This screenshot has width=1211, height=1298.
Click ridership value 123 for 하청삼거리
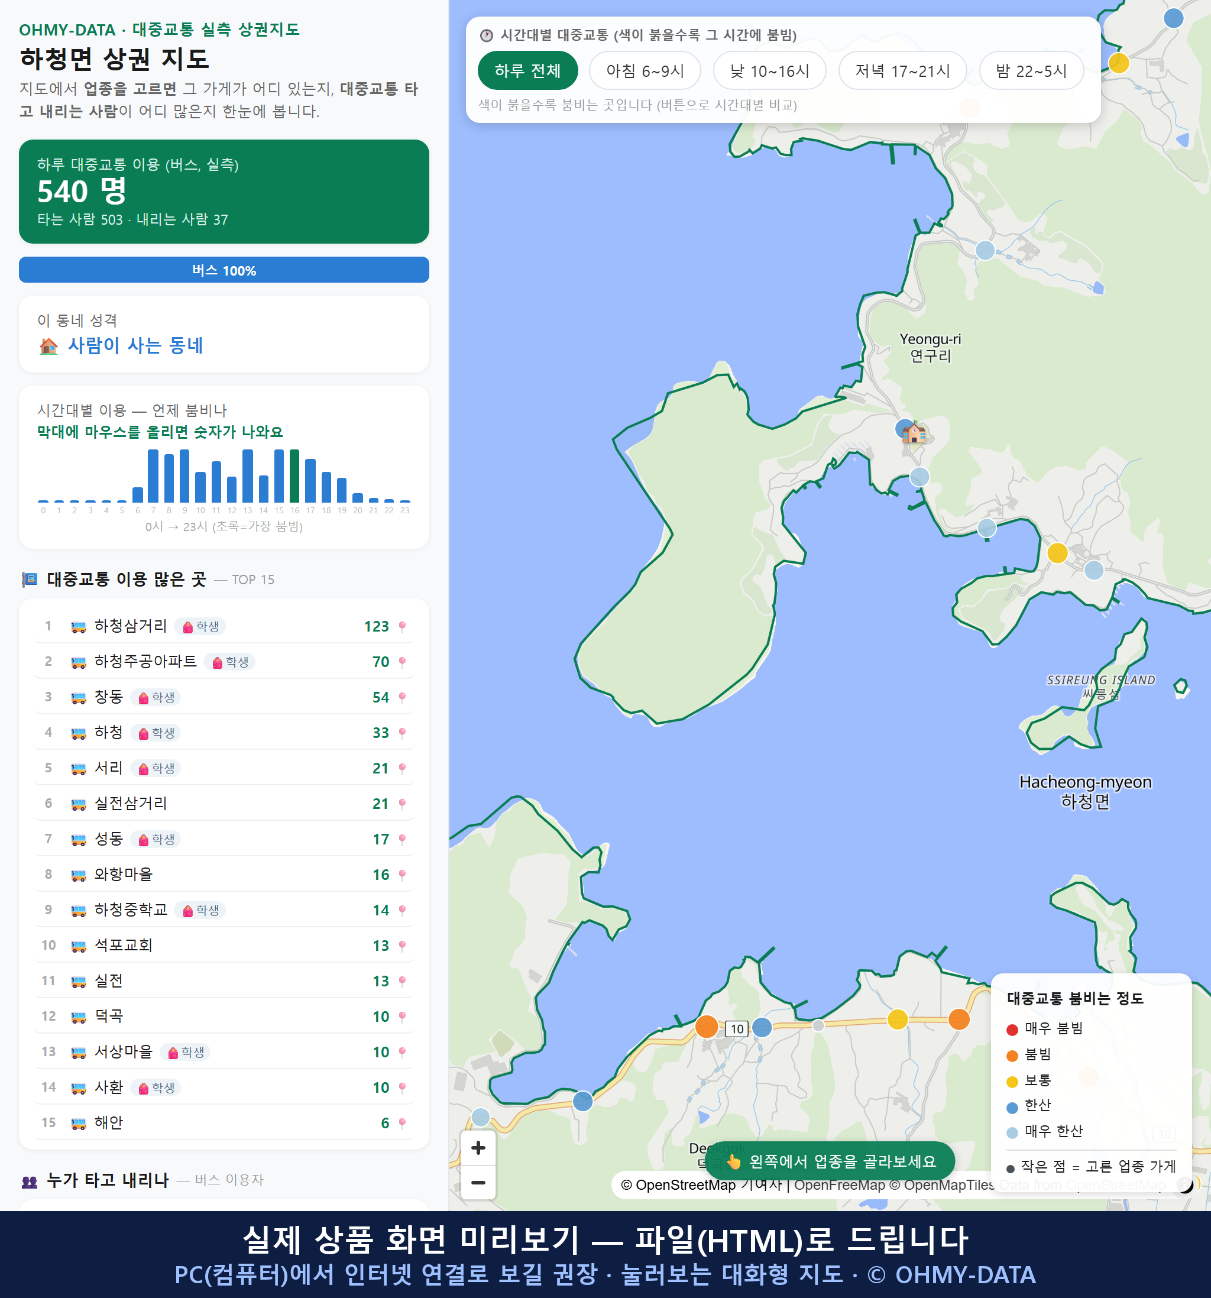point(376,627)
